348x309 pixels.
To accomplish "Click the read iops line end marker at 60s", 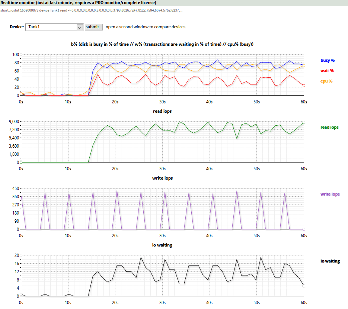I will pyautogui.click(x=304, y=122).
